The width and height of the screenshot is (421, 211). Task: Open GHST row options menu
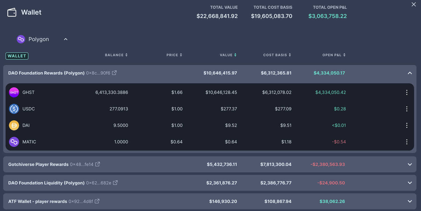coord(407,92)
